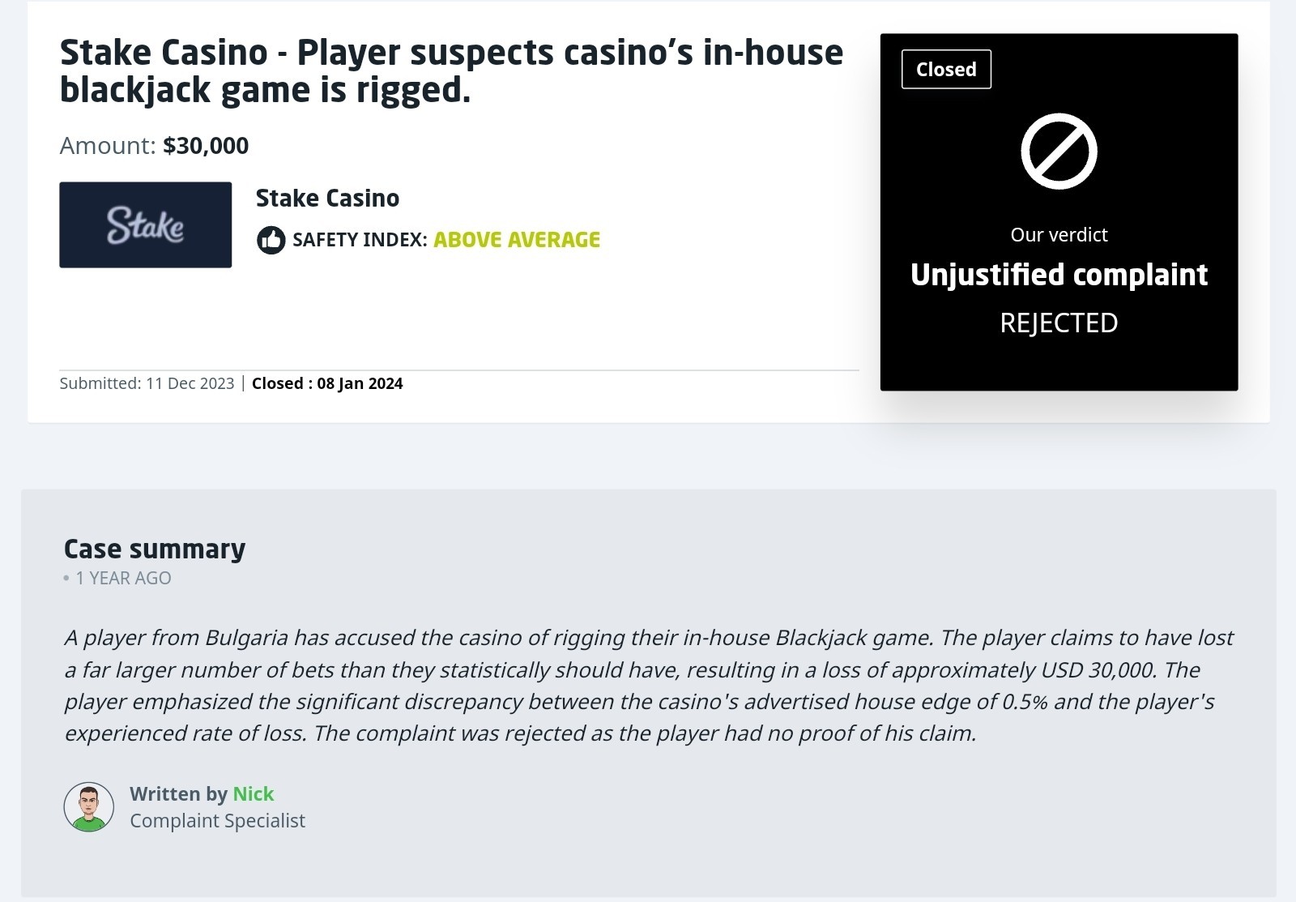Click the ABOVE AVERAGE safety rating
Screen dimensions: 1296x902
[x=517, y=240]
